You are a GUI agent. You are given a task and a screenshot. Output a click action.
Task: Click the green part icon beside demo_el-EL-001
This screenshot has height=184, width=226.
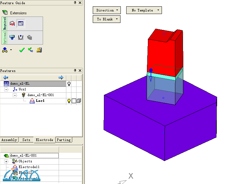pyautogui.click(x=6, y=155)
